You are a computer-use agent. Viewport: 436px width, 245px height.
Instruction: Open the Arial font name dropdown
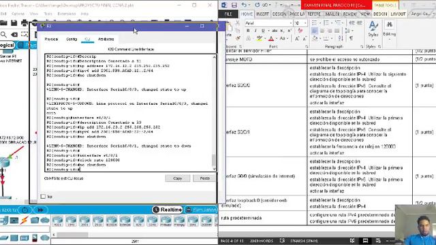point(291,23)
